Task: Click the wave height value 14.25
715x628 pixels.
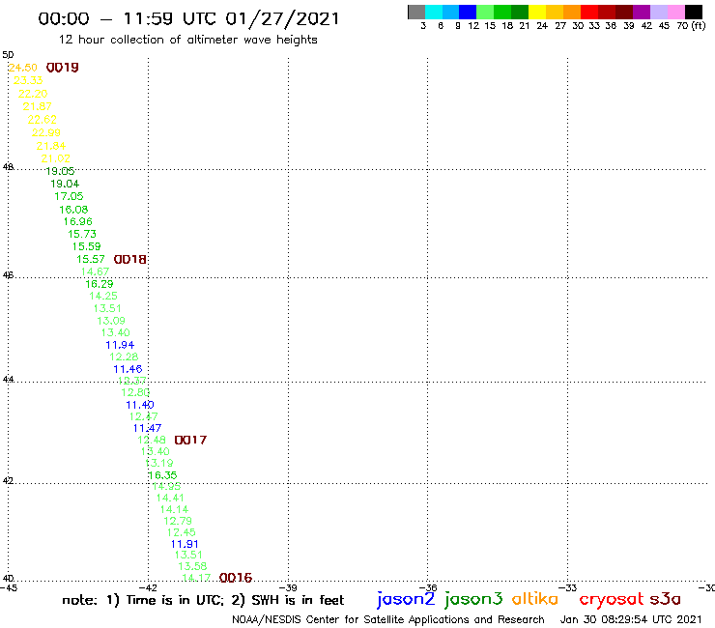Action: (103, 296)
